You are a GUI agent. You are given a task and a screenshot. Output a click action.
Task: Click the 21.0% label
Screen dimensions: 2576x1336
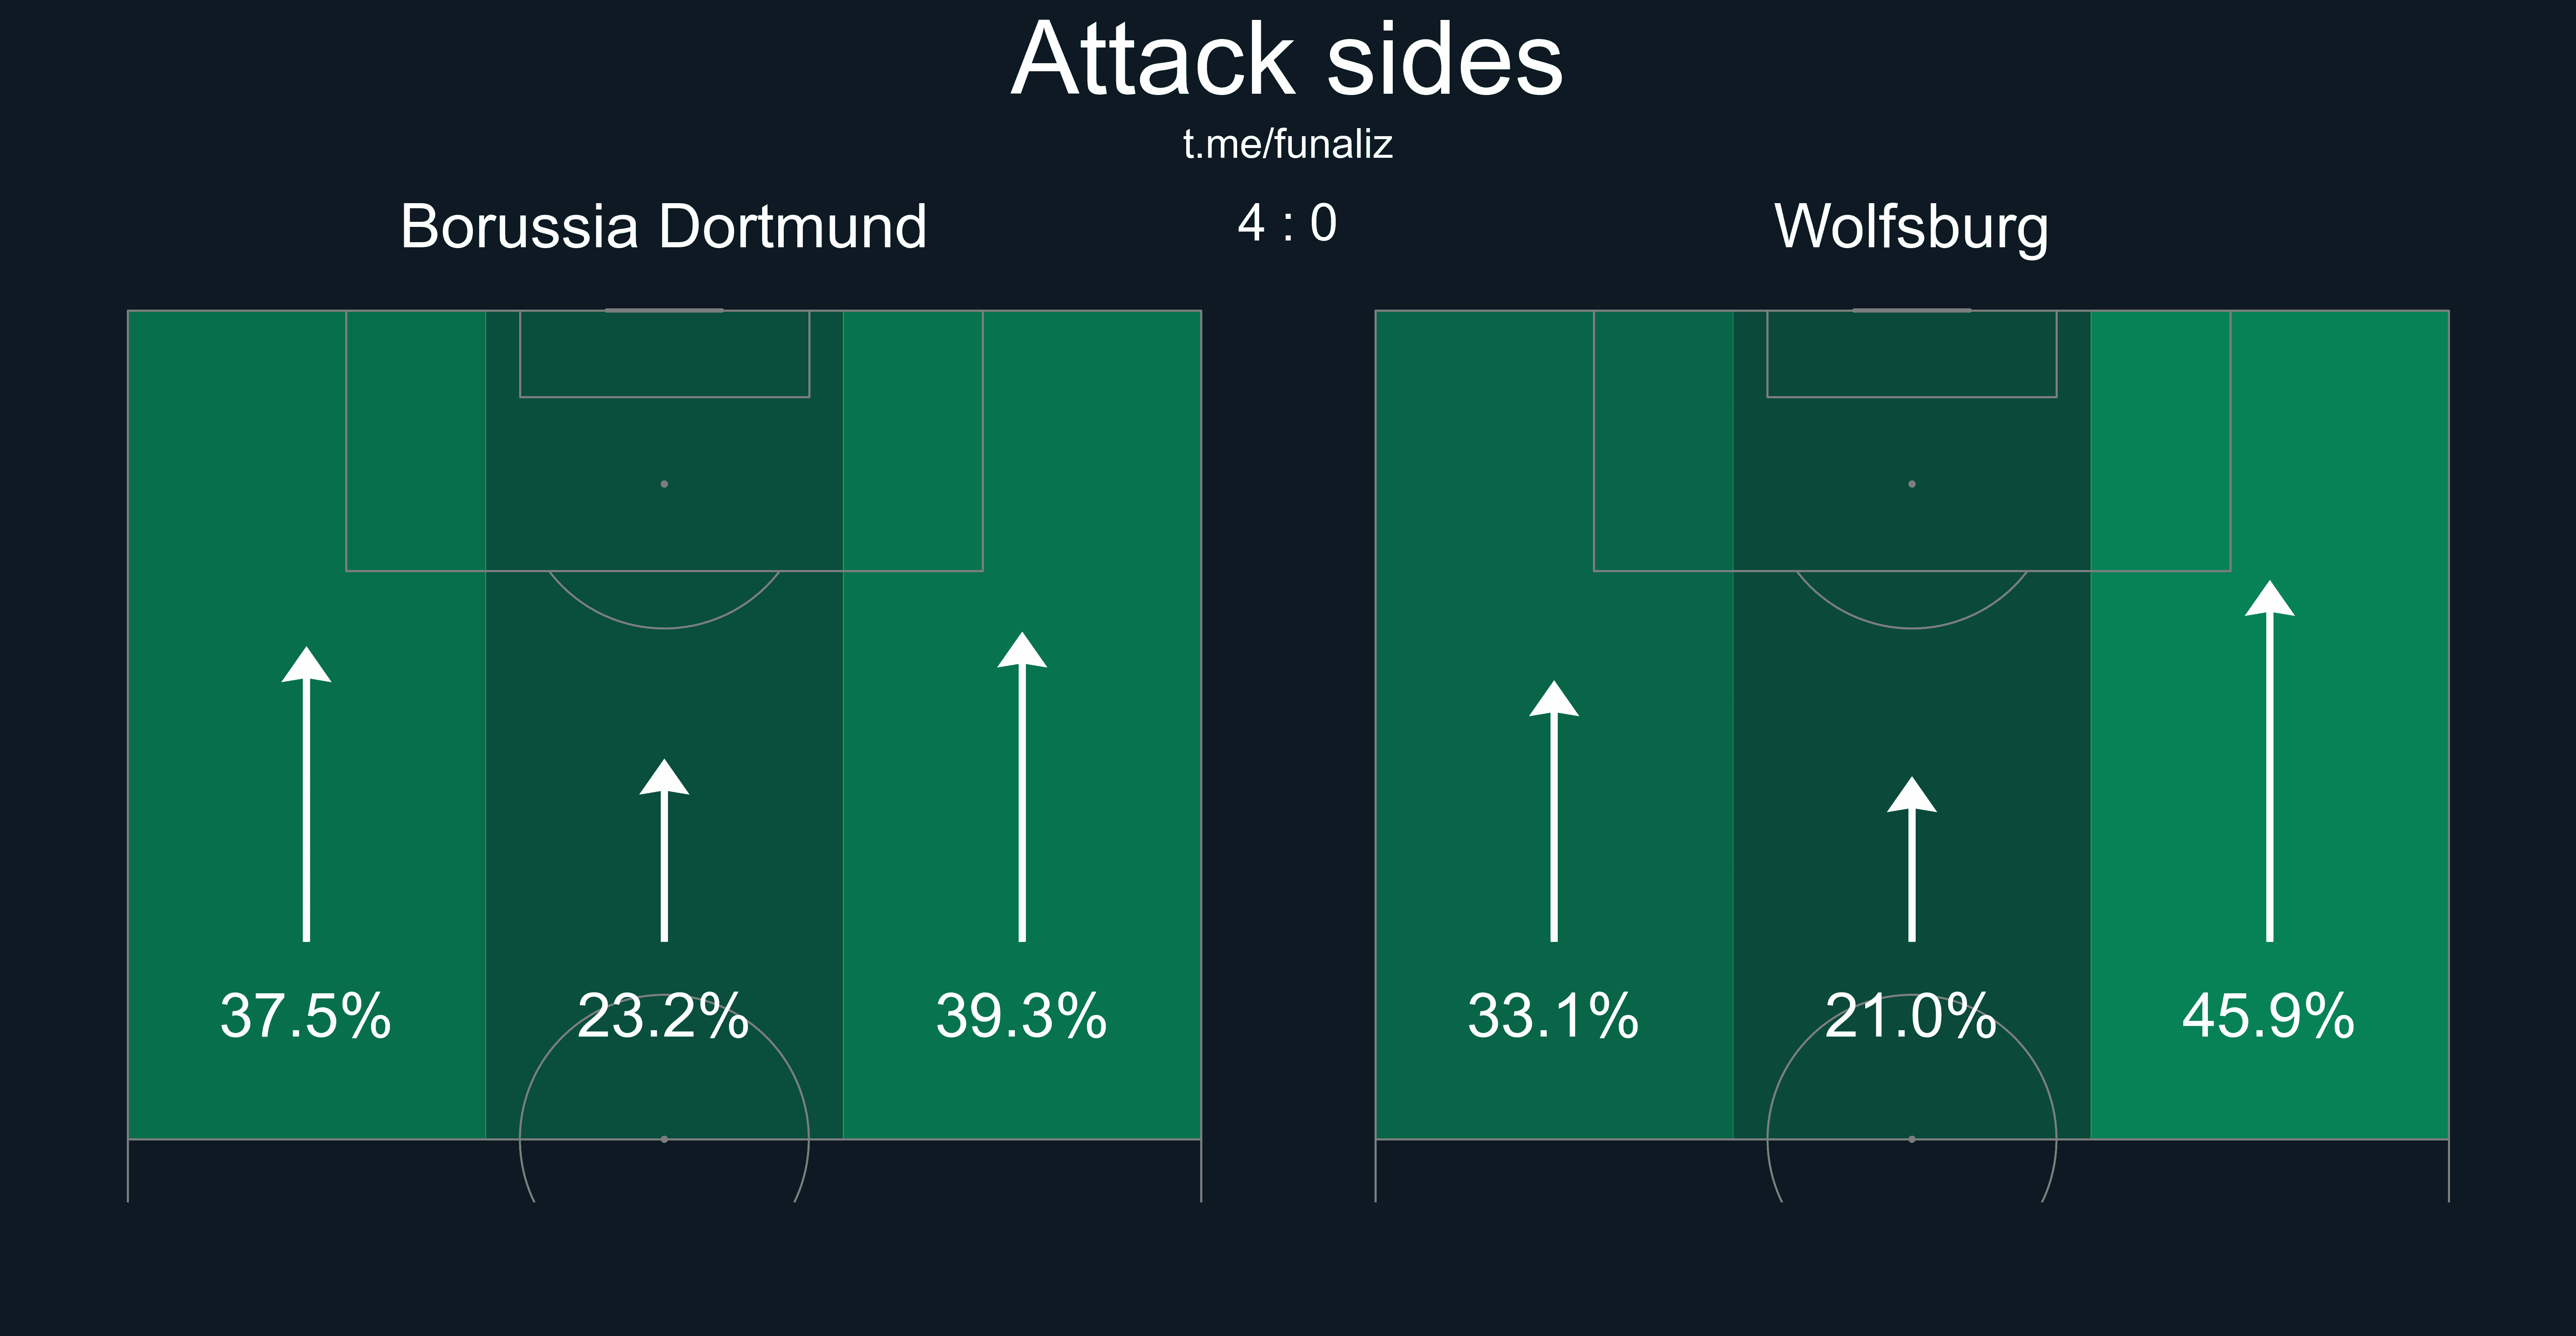pos(1912,1016)
